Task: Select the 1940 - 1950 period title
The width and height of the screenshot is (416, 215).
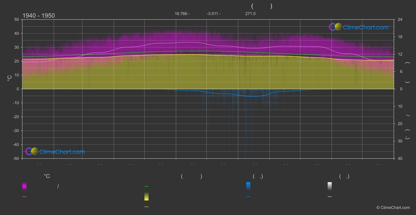Action: (39, 16)
